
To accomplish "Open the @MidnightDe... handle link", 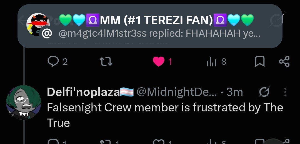I will [x=177, y=92].
